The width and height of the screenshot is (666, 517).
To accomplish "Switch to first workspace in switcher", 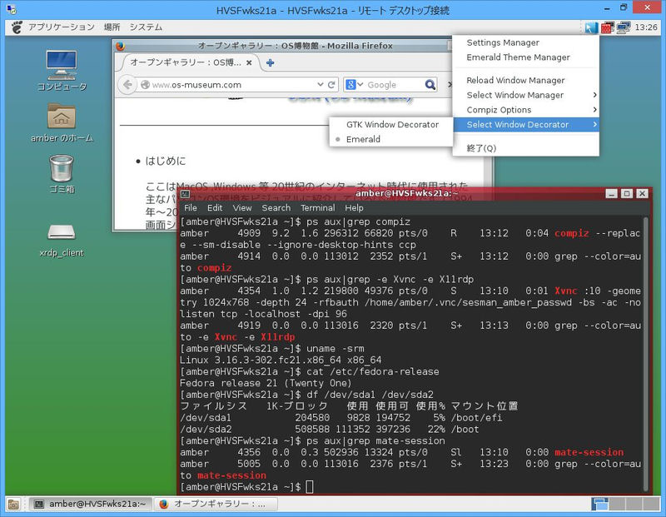I will (599, 504).
